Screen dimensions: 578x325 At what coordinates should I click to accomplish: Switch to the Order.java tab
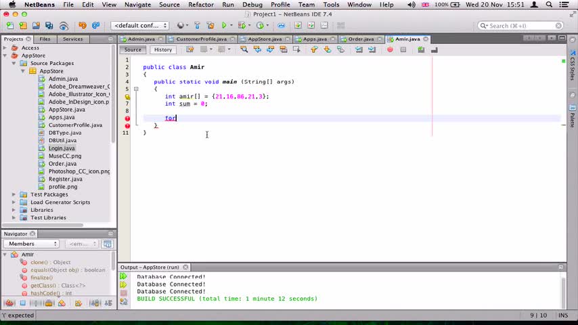361,39
